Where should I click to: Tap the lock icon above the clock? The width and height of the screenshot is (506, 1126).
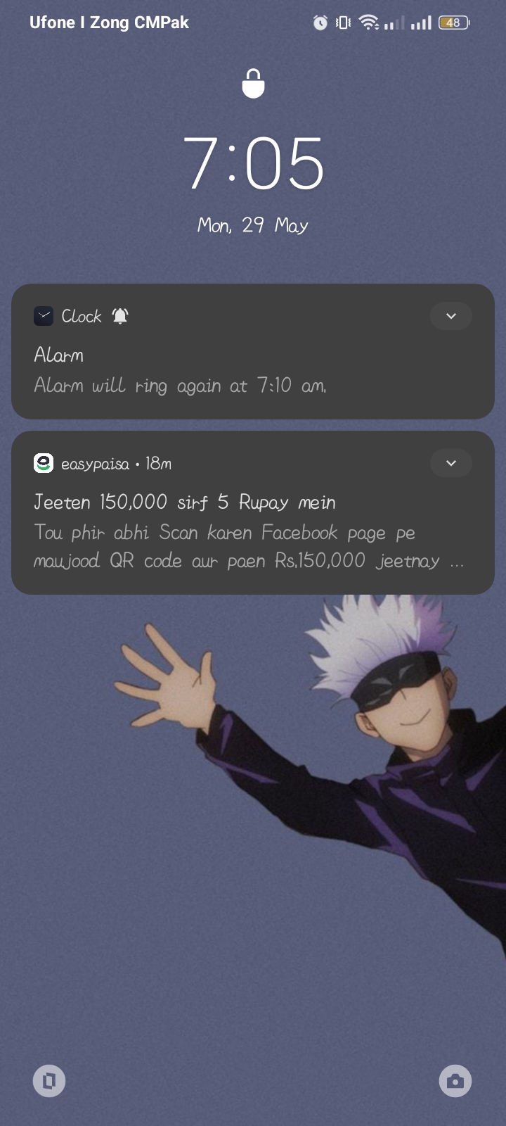tap(253, 83)
